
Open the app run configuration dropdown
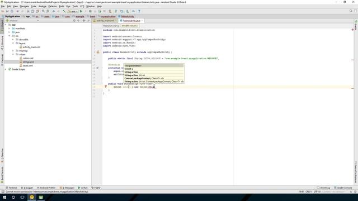pos(73,11)
